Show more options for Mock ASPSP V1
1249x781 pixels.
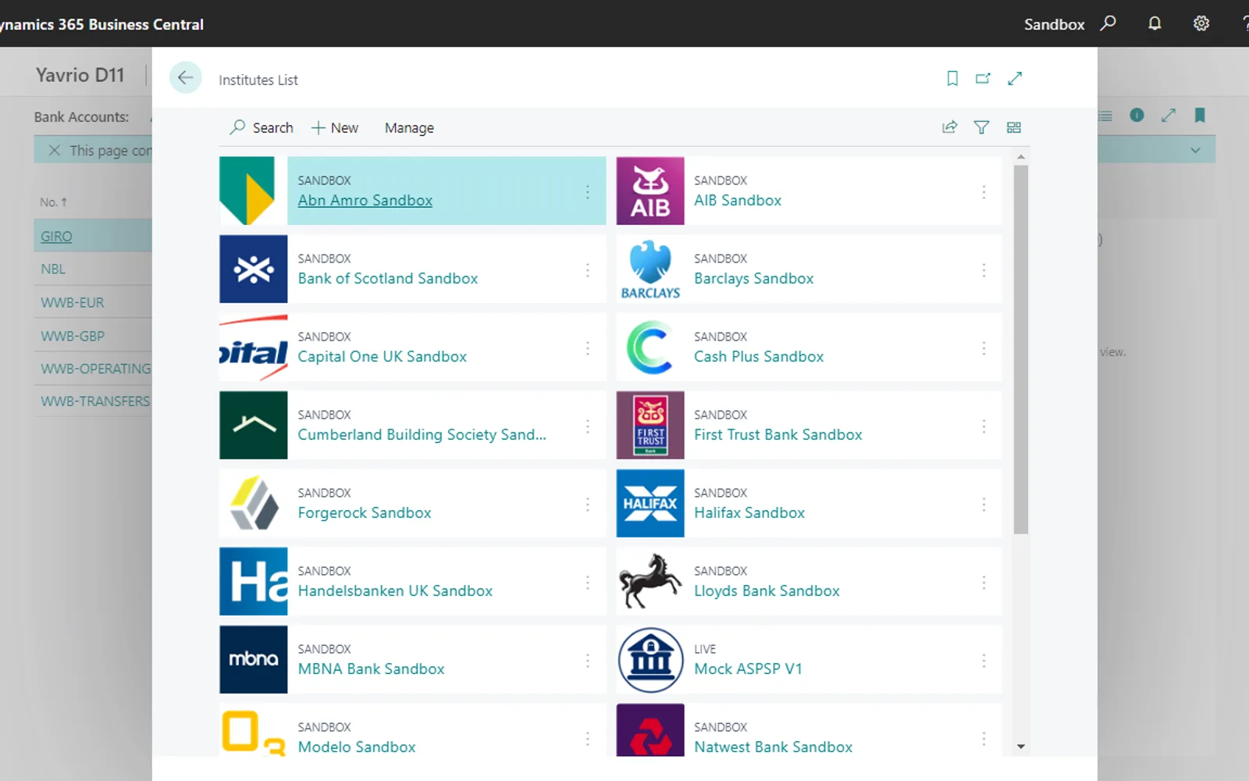(984, 660)
